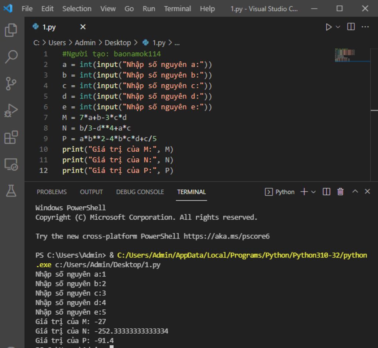Click the C: breadcrumb segment
This screenshot has width=378, height=348.
(37, 43)
